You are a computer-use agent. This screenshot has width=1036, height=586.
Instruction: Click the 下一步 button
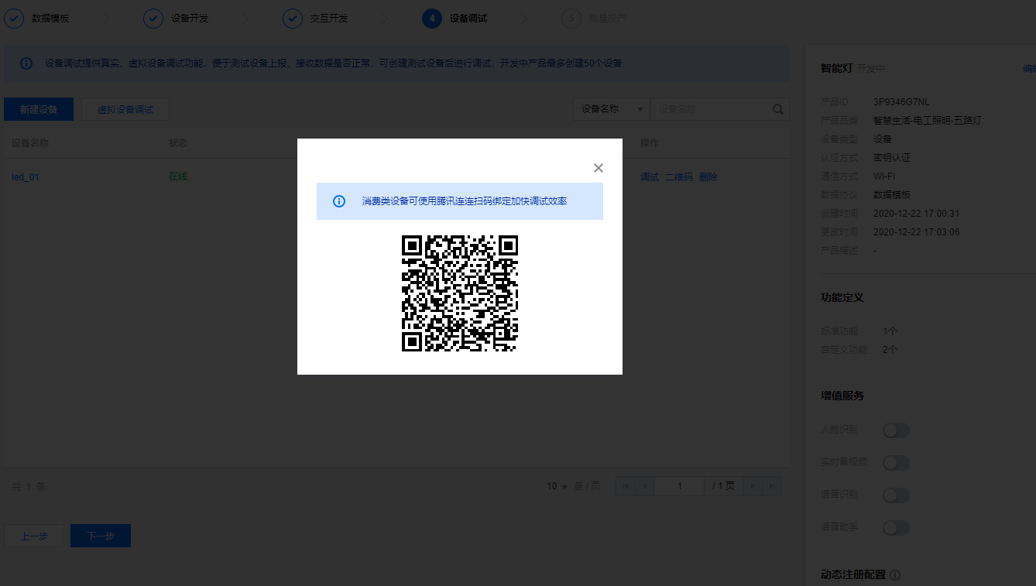coord(101,536)
